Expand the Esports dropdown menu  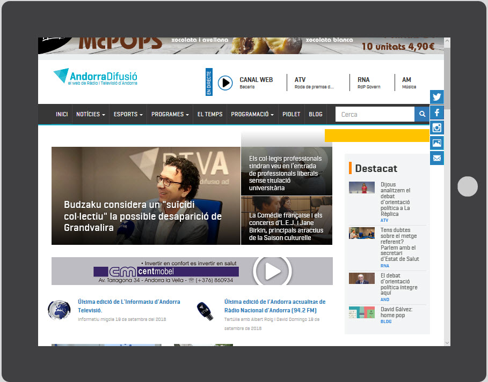[x=128, y=114]
